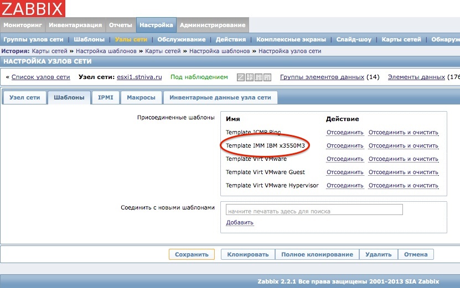Open the Инвентарные данные узла сети tab
Screen dimensions: 460x288
pos(220,97)
